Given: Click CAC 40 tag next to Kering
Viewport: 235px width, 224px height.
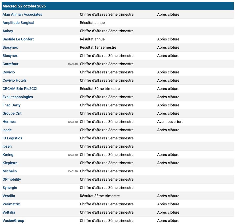Looking at the screenshot, I should [x=73, y=155].
